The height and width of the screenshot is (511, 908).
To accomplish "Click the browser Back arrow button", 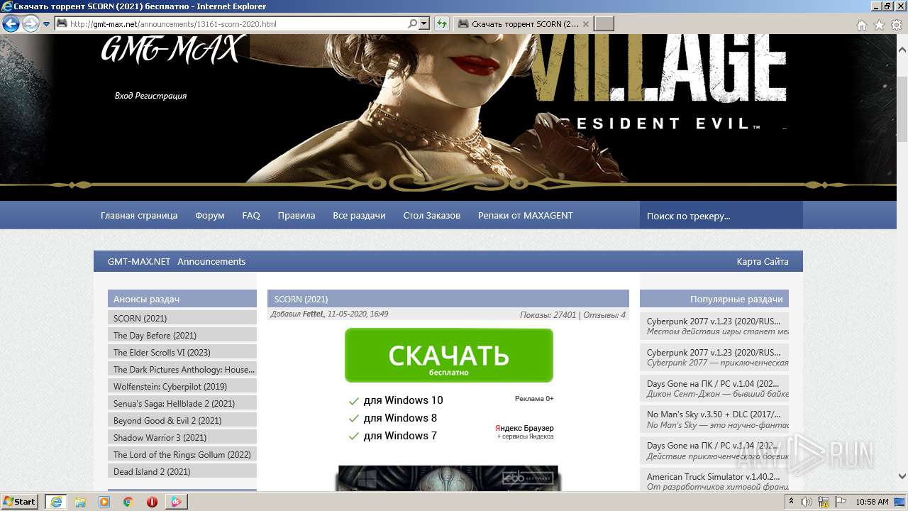I will (x=11, y=24).
